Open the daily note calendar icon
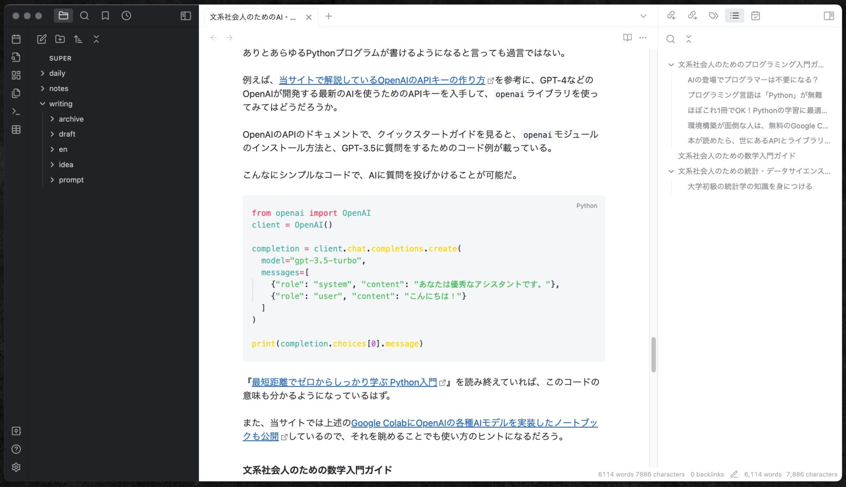The height and width of the screenshot is (487, 846). point(16,39)
